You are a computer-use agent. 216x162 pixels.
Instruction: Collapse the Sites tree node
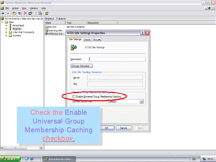tap(2, 22)
